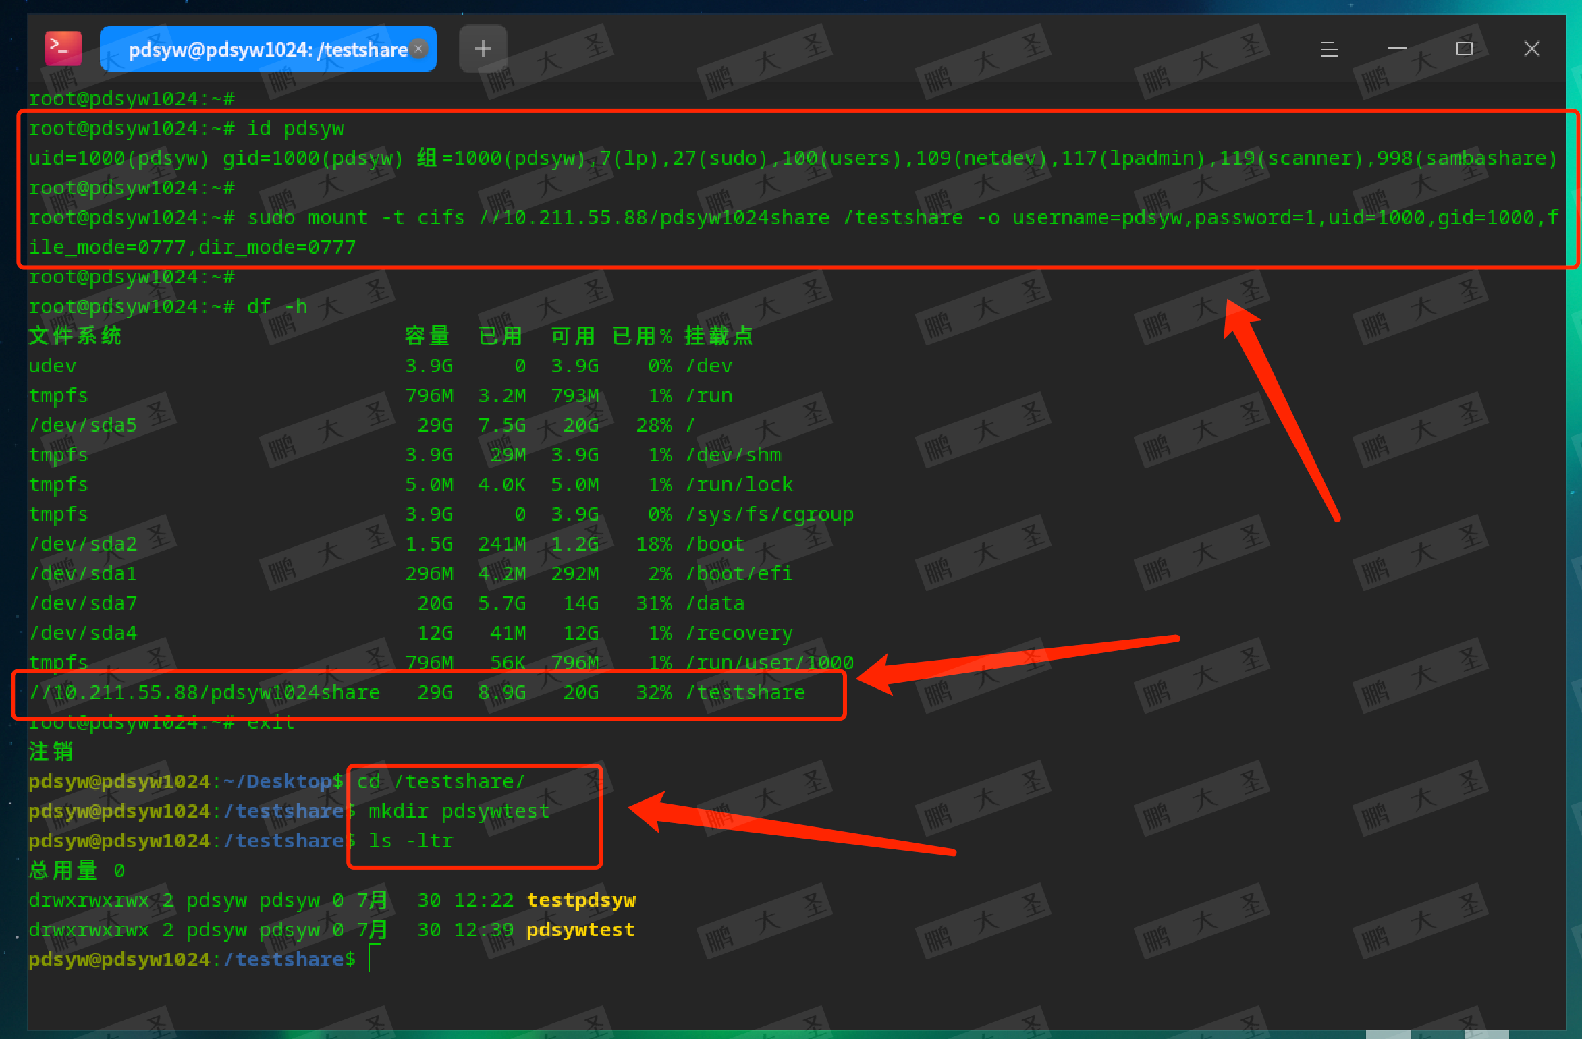The image size is (1582, 1039).
Task: Close the pdsyw@pdsyw1024 terminal tab
Action: [418, 49]
